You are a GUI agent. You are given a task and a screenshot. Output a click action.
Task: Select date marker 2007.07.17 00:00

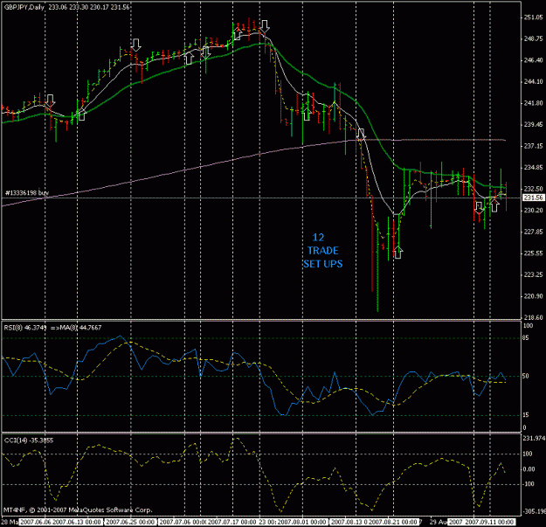pyautogui.click(x=232, y=522)
